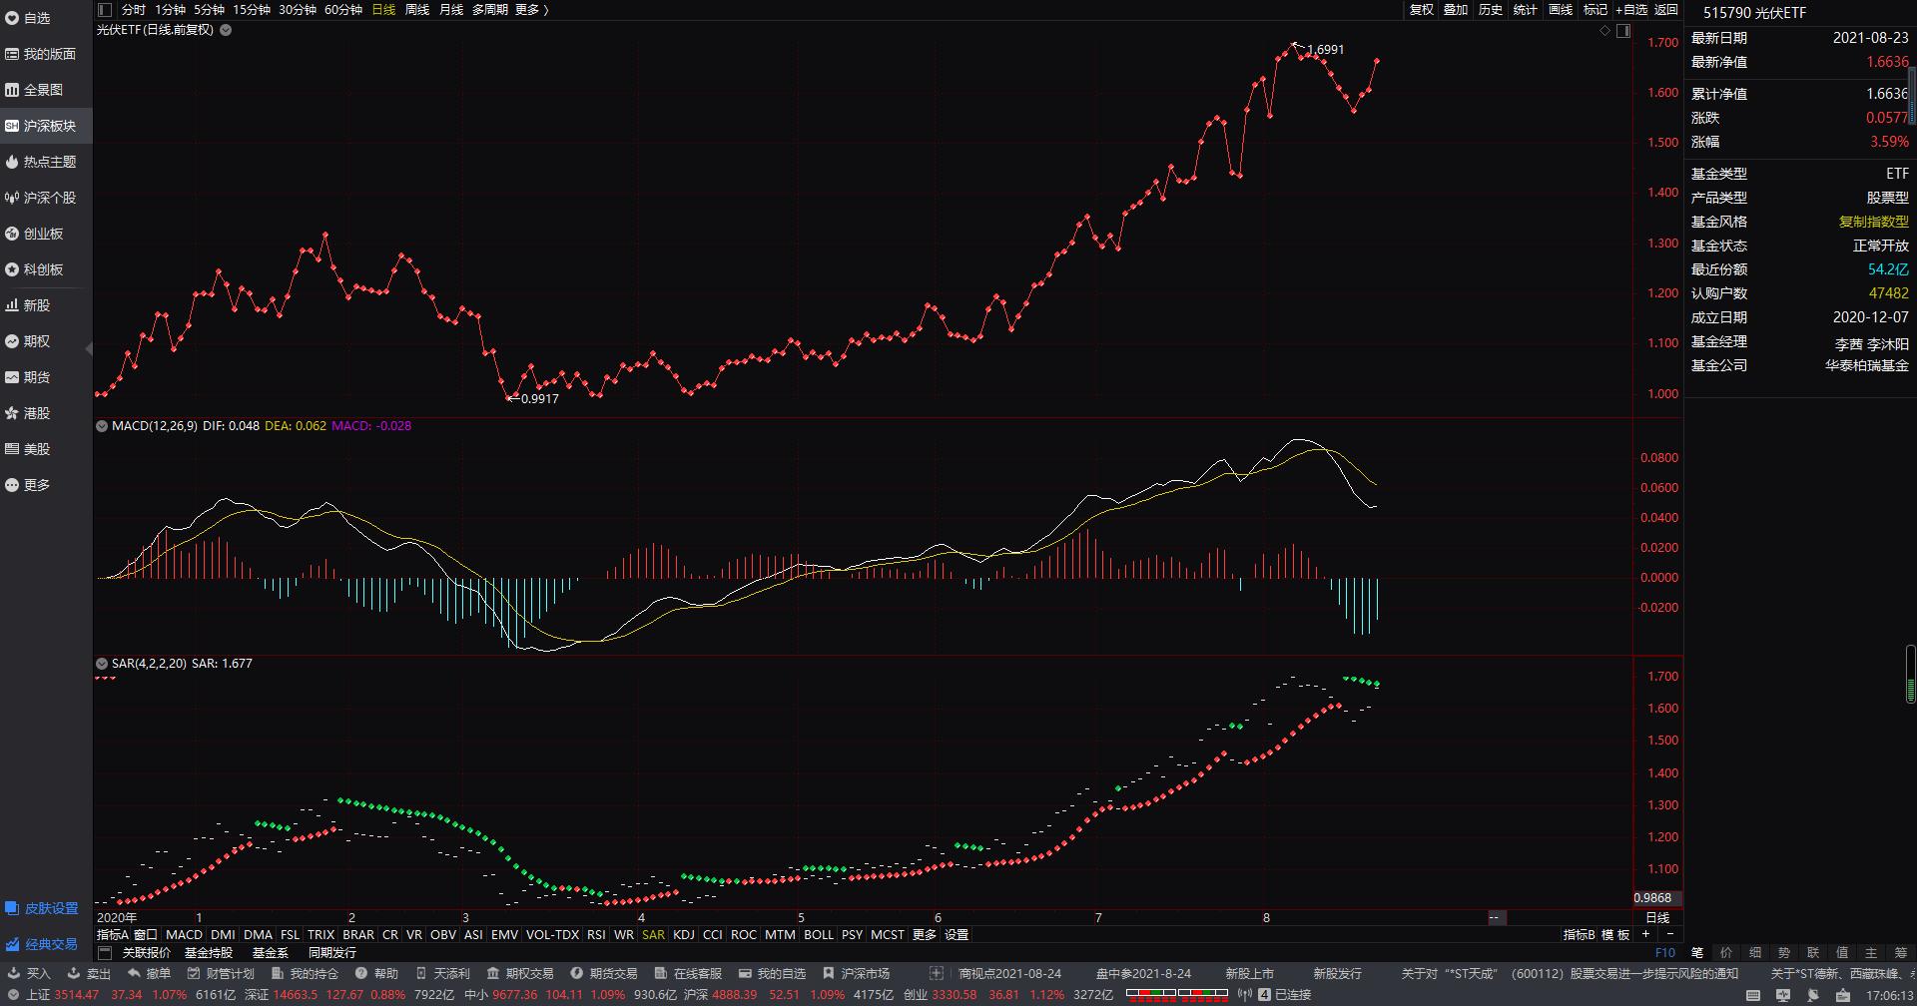Click the diamond marker icon above price axis
Viewport: 1917px width, 1006px height.
click(1605, 30)
